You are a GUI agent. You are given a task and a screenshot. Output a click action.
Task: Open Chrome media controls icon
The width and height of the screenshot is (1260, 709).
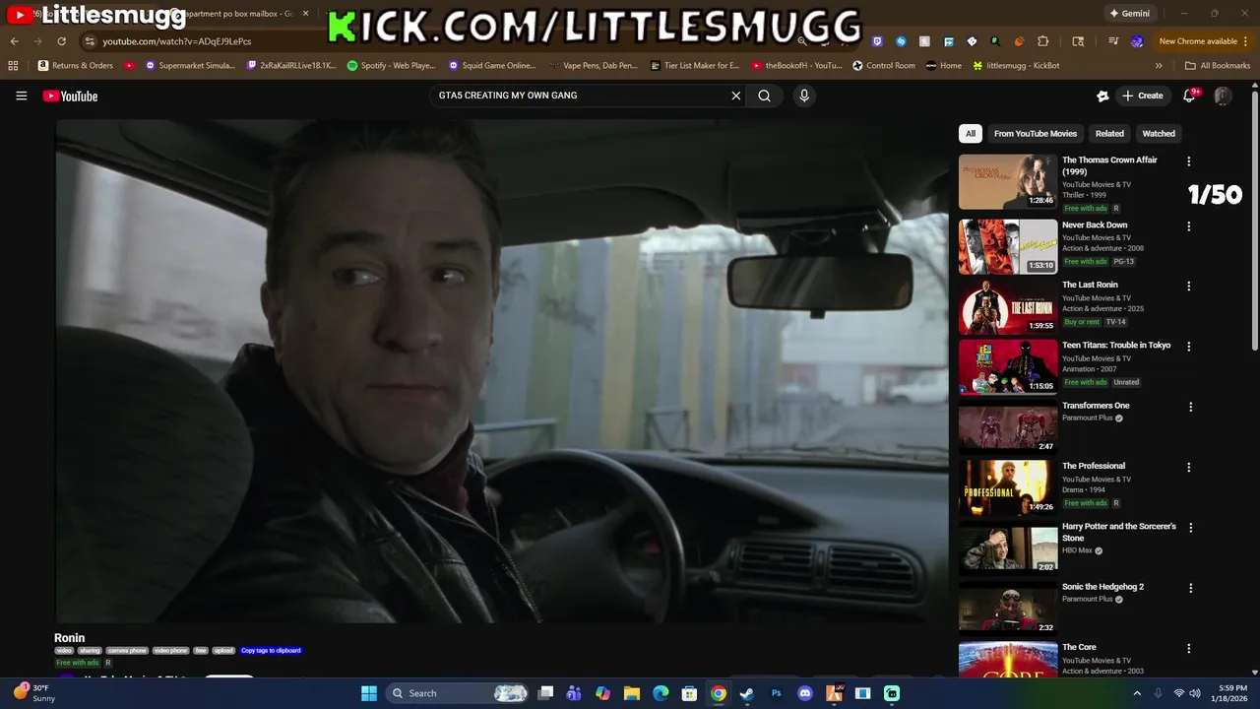[1113, 41]
